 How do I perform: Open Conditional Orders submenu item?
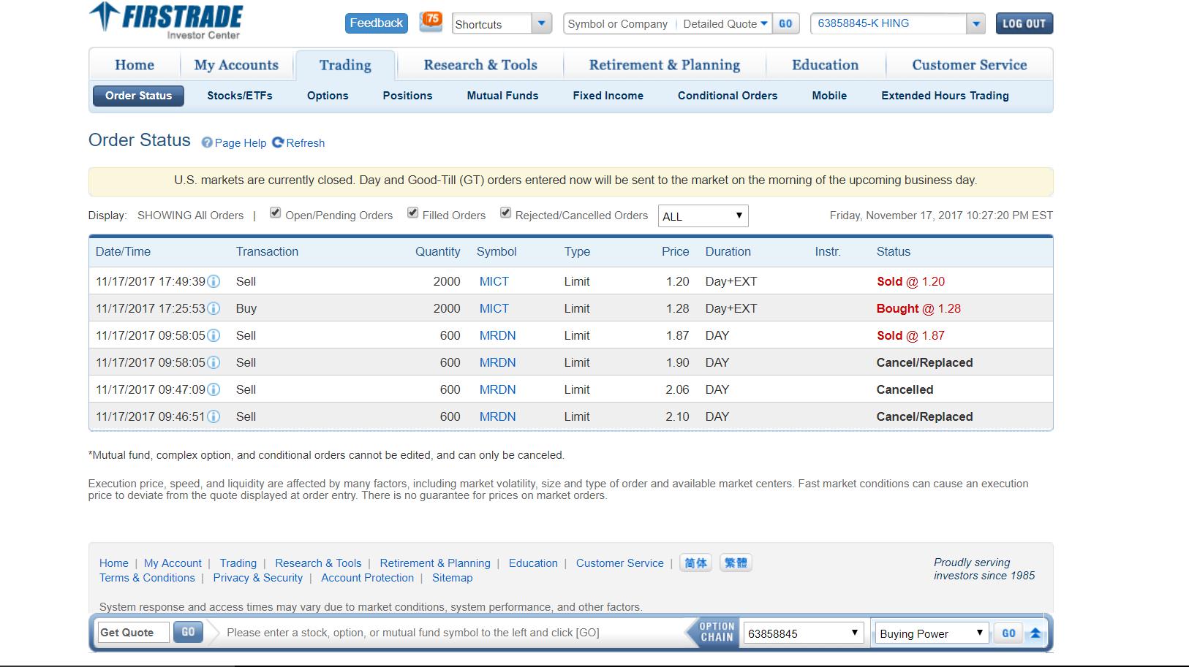point(728,96)
